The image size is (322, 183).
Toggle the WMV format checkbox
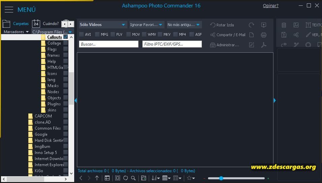144,34
